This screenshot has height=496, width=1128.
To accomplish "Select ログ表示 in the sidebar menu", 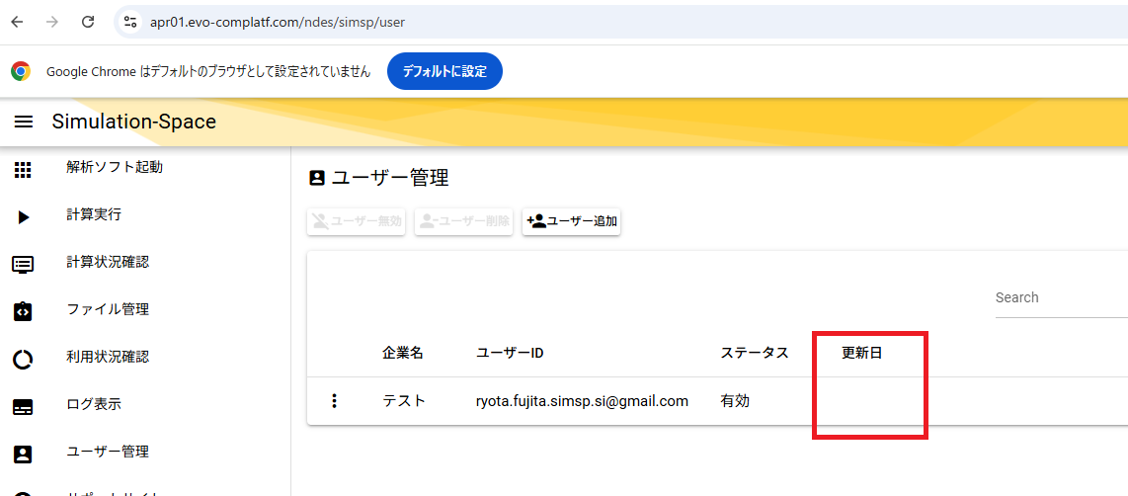I will [94, 405].
